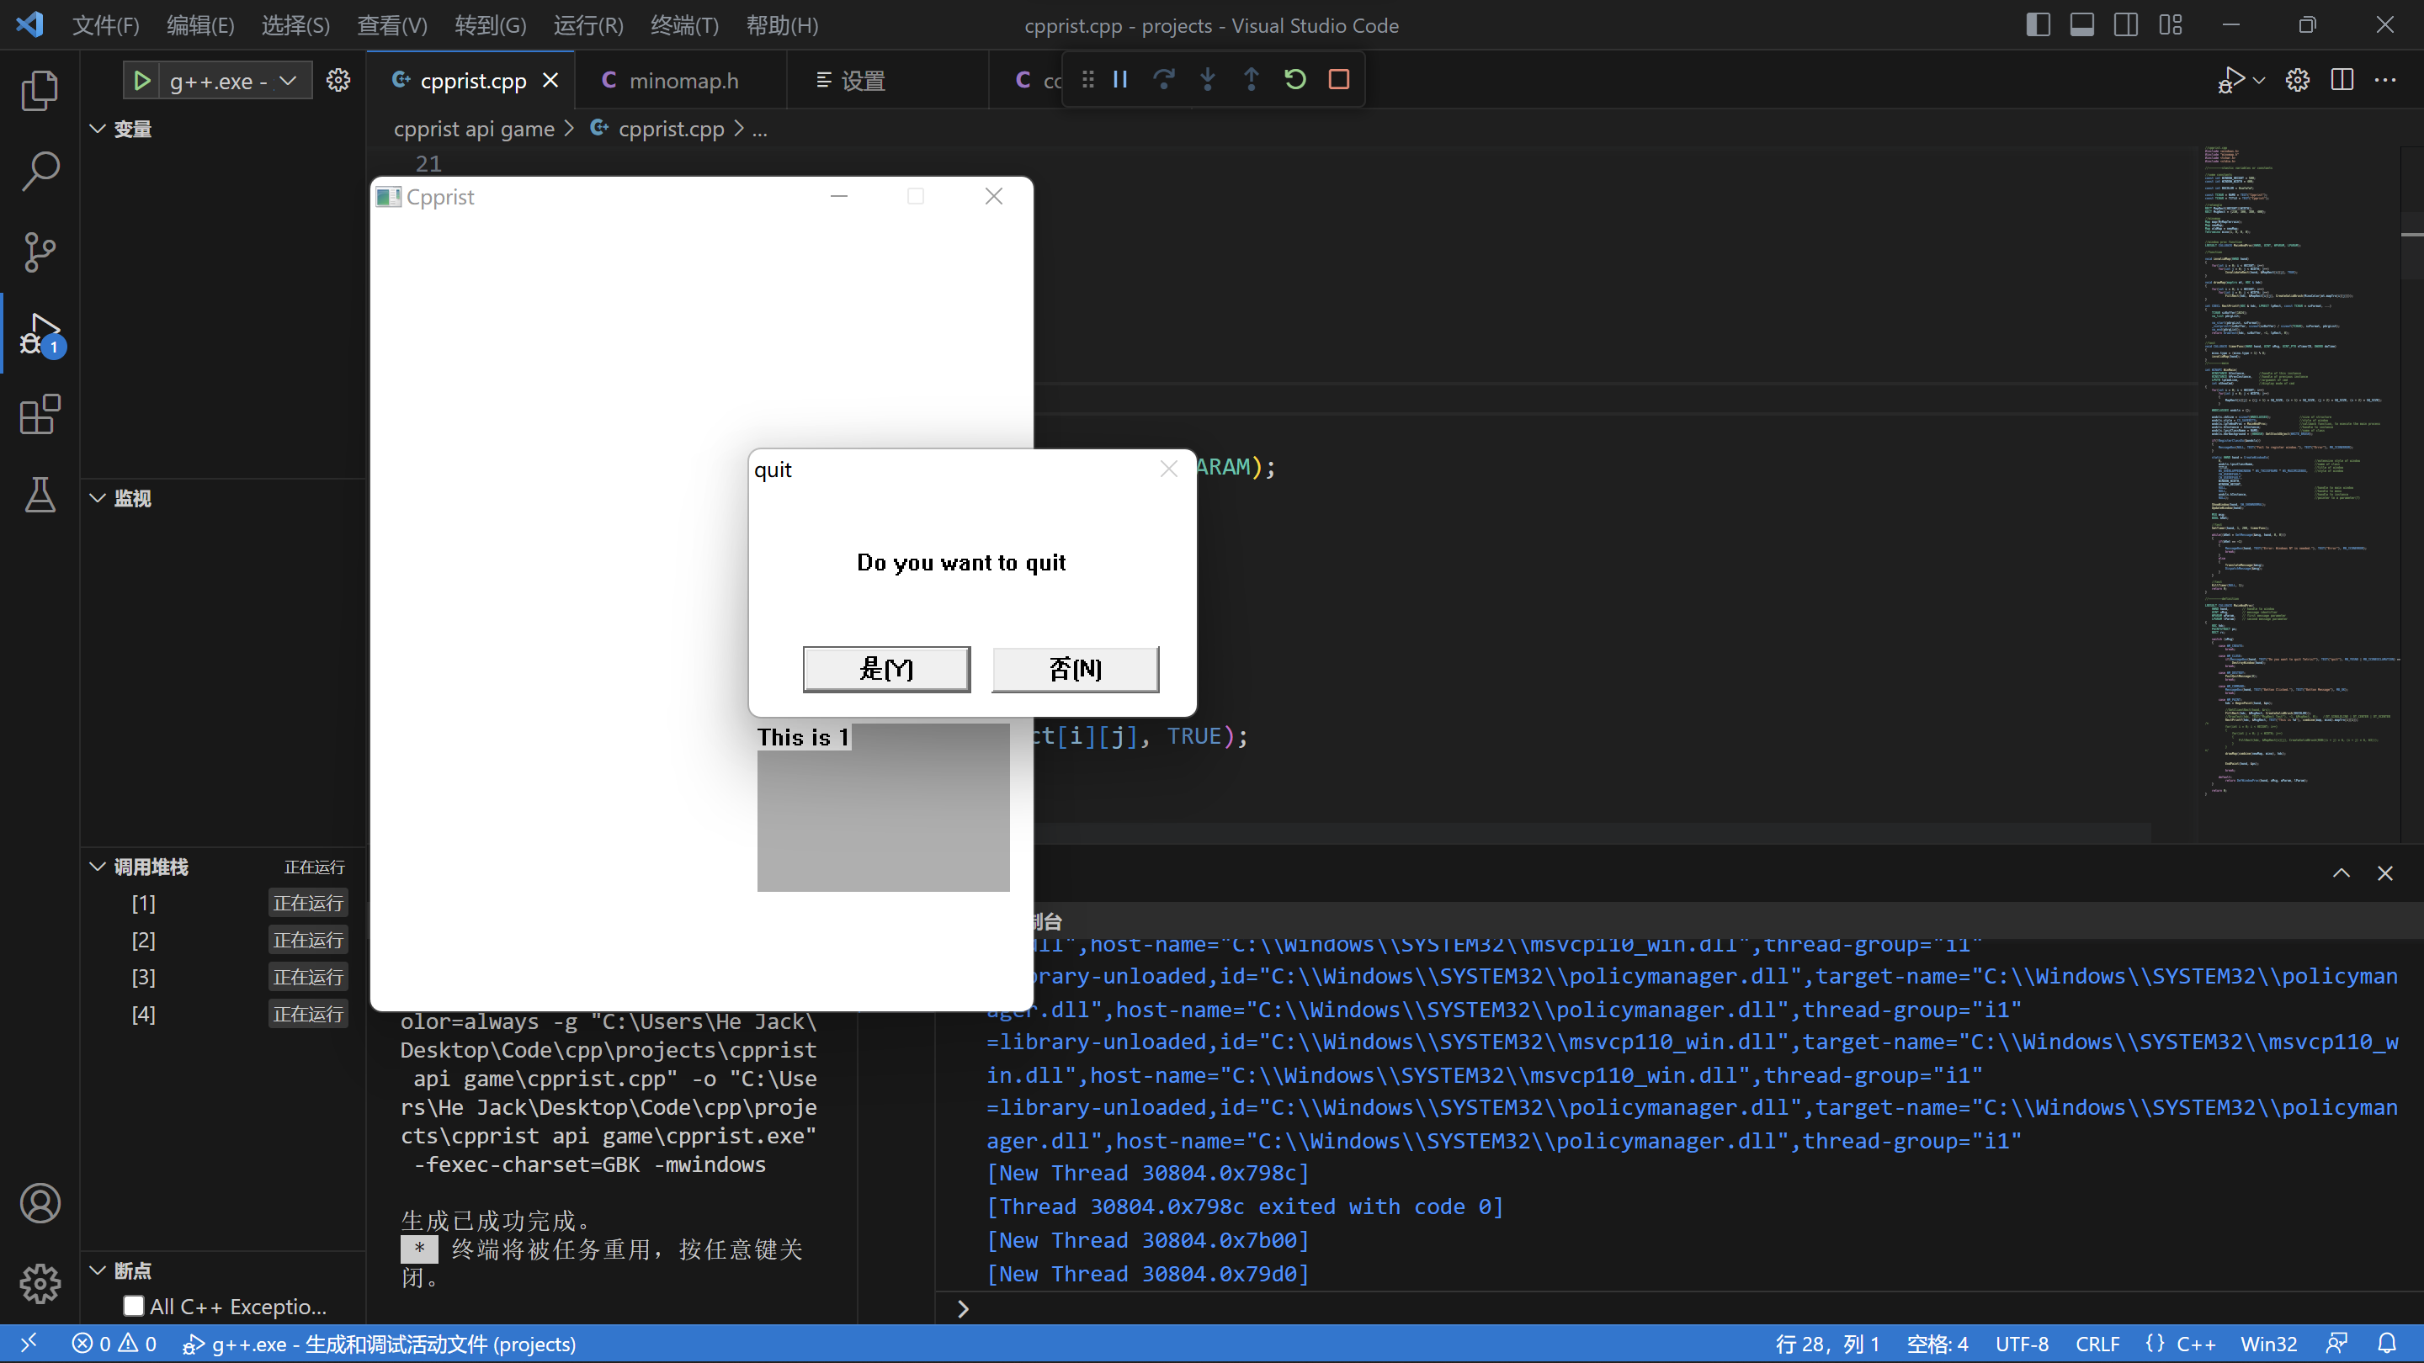Collapse the 断点 section
Screen dimensions: 2424x1363
[x=97, y=1270]
